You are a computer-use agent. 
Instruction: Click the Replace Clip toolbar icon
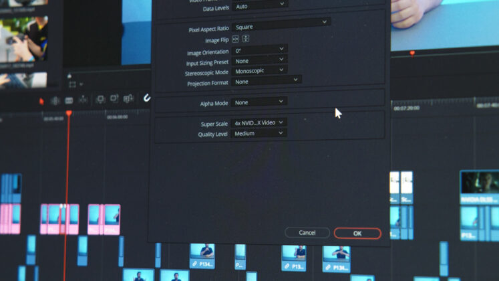128,98
